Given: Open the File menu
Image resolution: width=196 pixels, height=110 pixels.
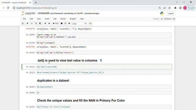Looking at the screenshot, I should (24, 19).
